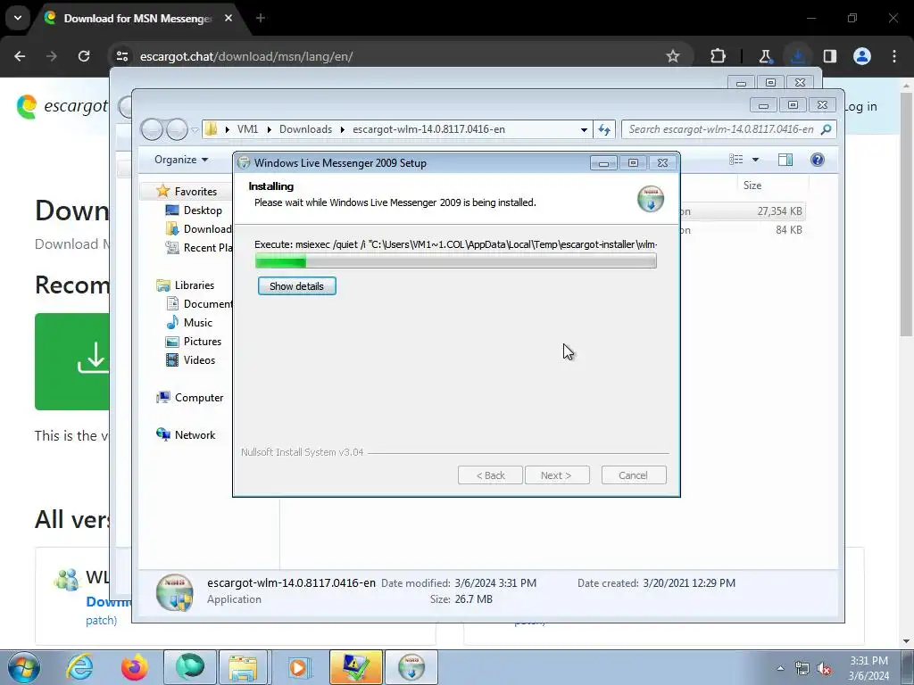Select the 27,354 KB file row

742,211
